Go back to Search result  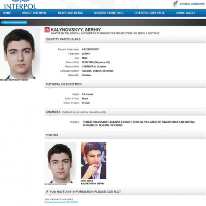(x=14, y=22)
